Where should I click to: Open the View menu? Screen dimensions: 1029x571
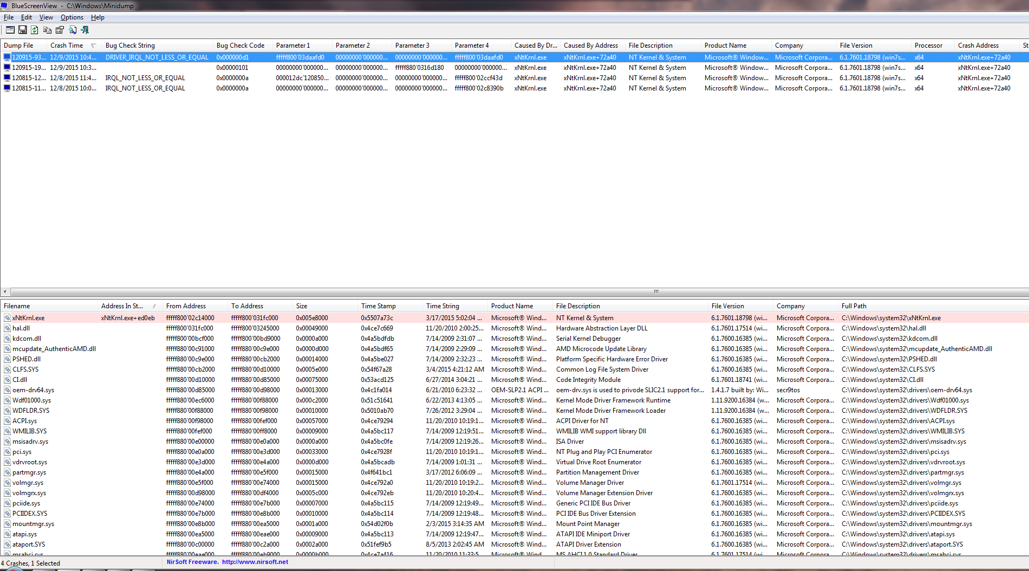click(46, 17)
